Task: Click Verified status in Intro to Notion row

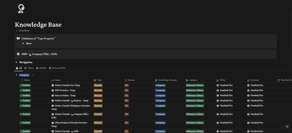Action: pos(25,96)
